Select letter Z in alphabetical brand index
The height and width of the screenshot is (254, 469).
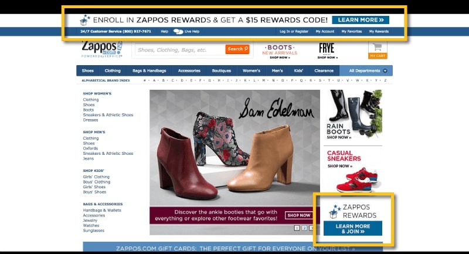pyautogui.click(x=385, y=80)
